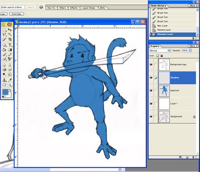
Task: Select the Crop tool
Action: [10, 39]
